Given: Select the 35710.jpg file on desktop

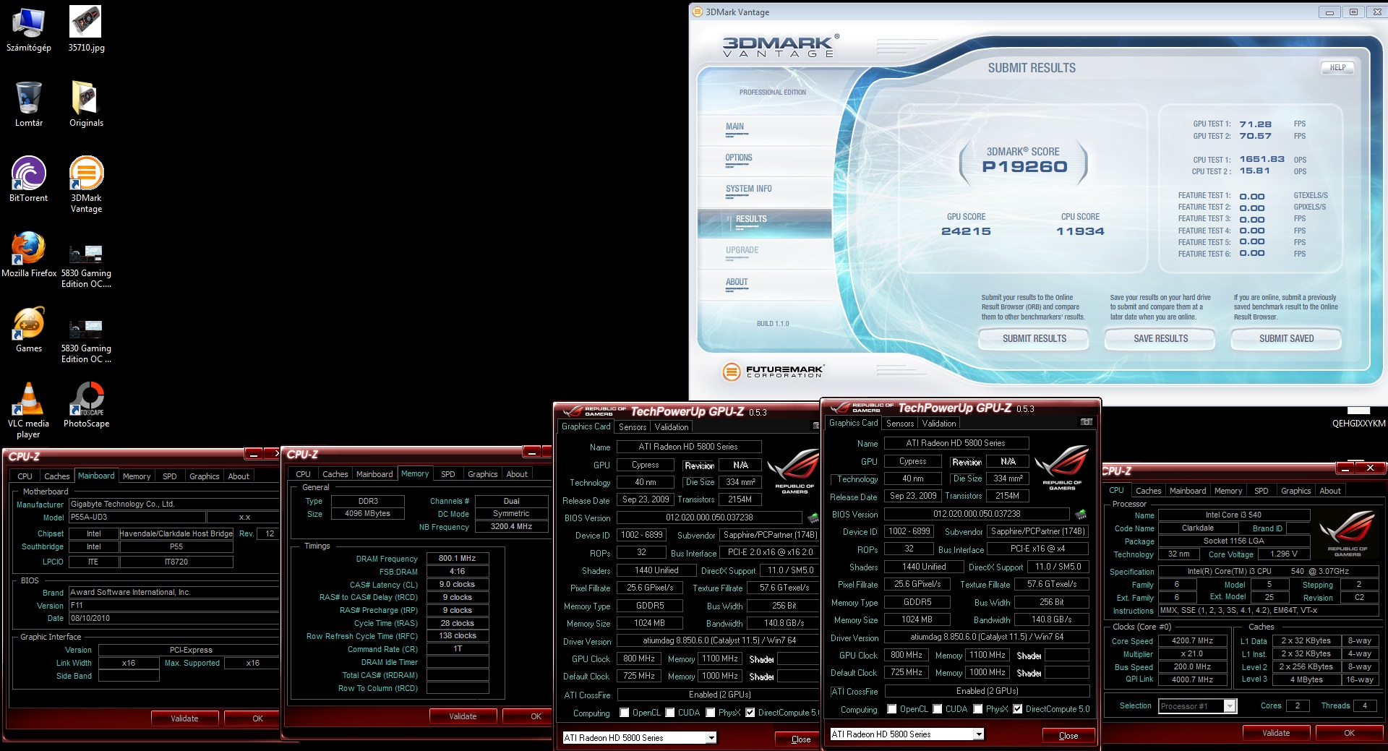Looking at the screenshot, I should click(86, 29).
